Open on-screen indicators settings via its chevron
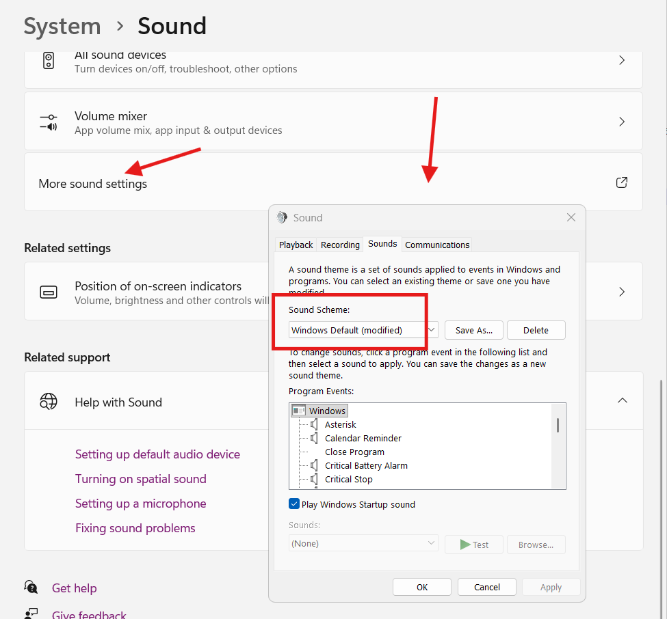The width and height of the screenshot is (667, 619). point(621,292)
